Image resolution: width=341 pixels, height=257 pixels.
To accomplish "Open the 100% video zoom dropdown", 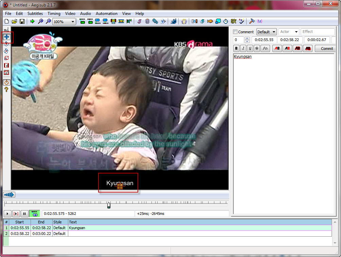I will pos(64,21).
